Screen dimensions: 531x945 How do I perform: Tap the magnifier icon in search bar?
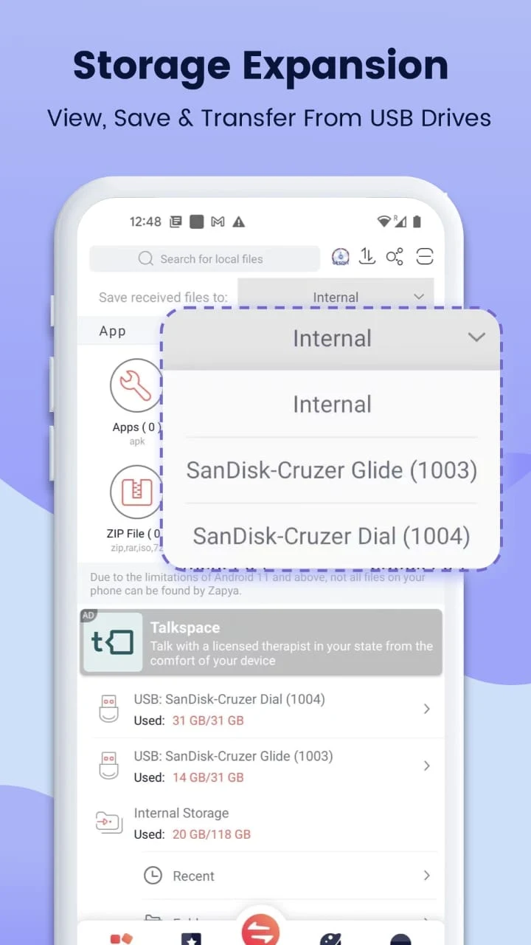[146, 258]
